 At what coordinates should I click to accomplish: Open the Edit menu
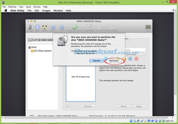(37, 11)
